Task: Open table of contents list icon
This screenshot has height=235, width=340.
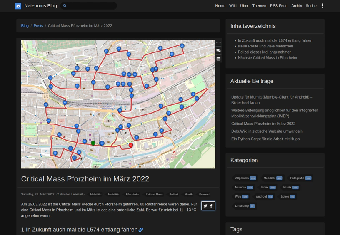Action: [218, 59]
